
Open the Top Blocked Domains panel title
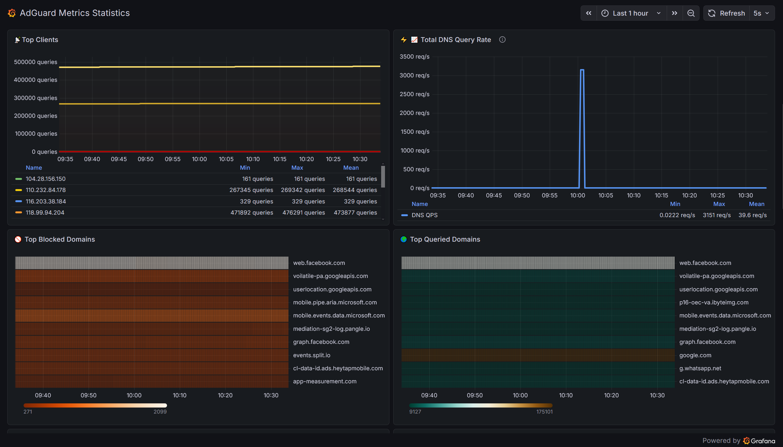[x=60, y=239]
